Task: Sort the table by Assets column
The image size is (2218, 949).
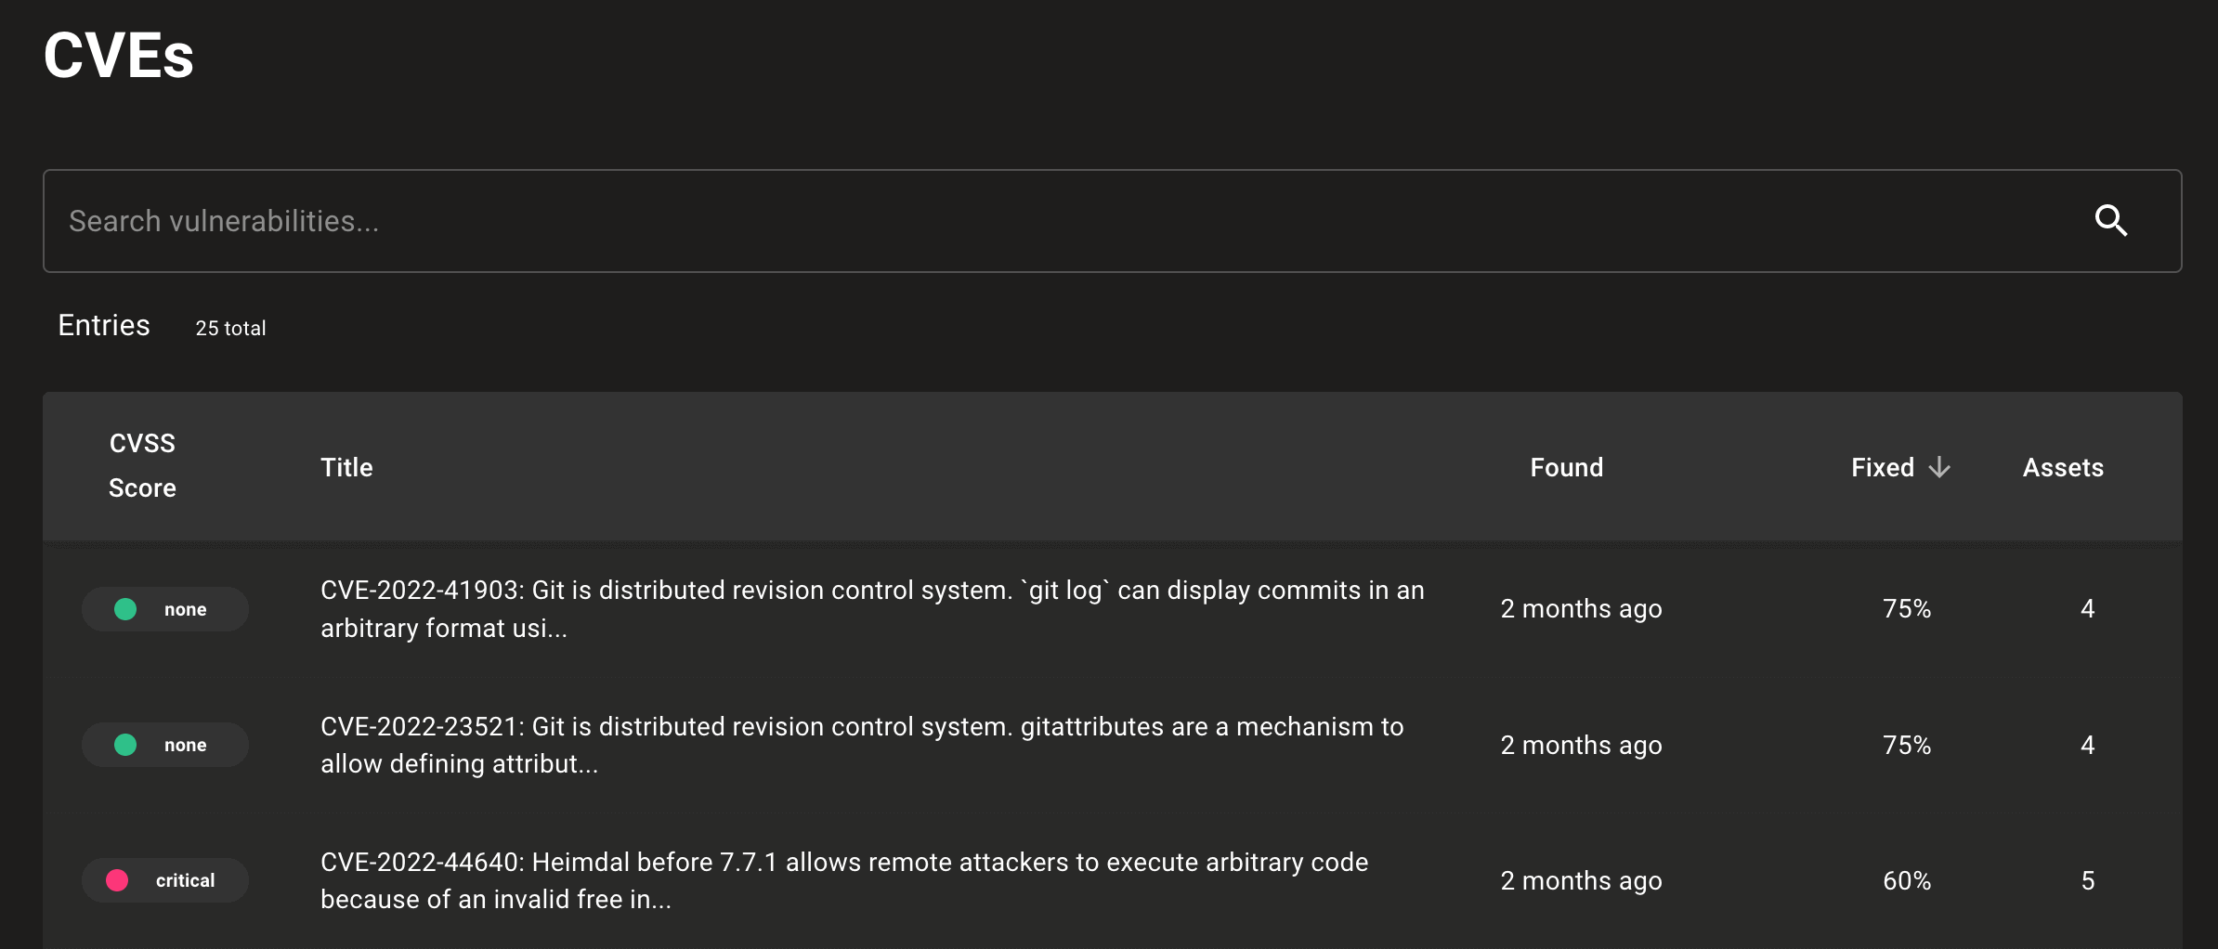Action: click(x=2063, y=467)
